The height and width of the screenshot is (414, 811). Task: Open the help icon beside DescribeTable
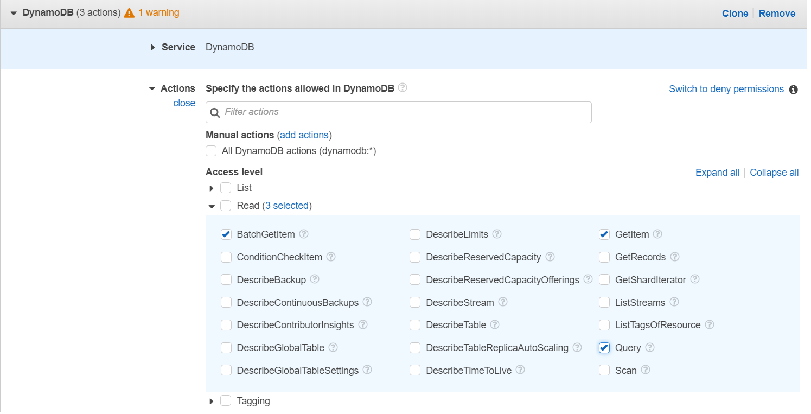click(x=495, y=324)
